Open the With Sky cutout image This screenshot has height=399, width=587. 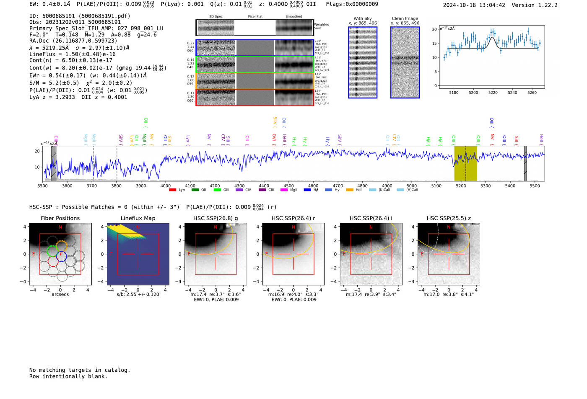pos(363,62)
